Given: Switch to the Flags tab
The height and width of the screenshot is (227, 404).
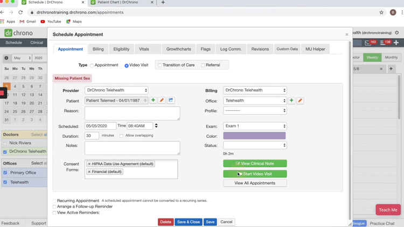Looking at the screenshot, I should tap(206, 49).
